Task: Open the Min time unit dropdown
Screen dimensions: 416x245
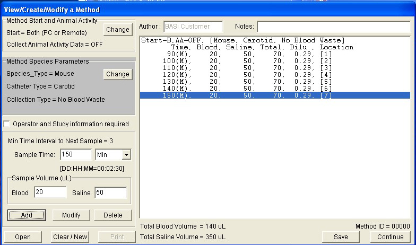Action: (126, 154)
